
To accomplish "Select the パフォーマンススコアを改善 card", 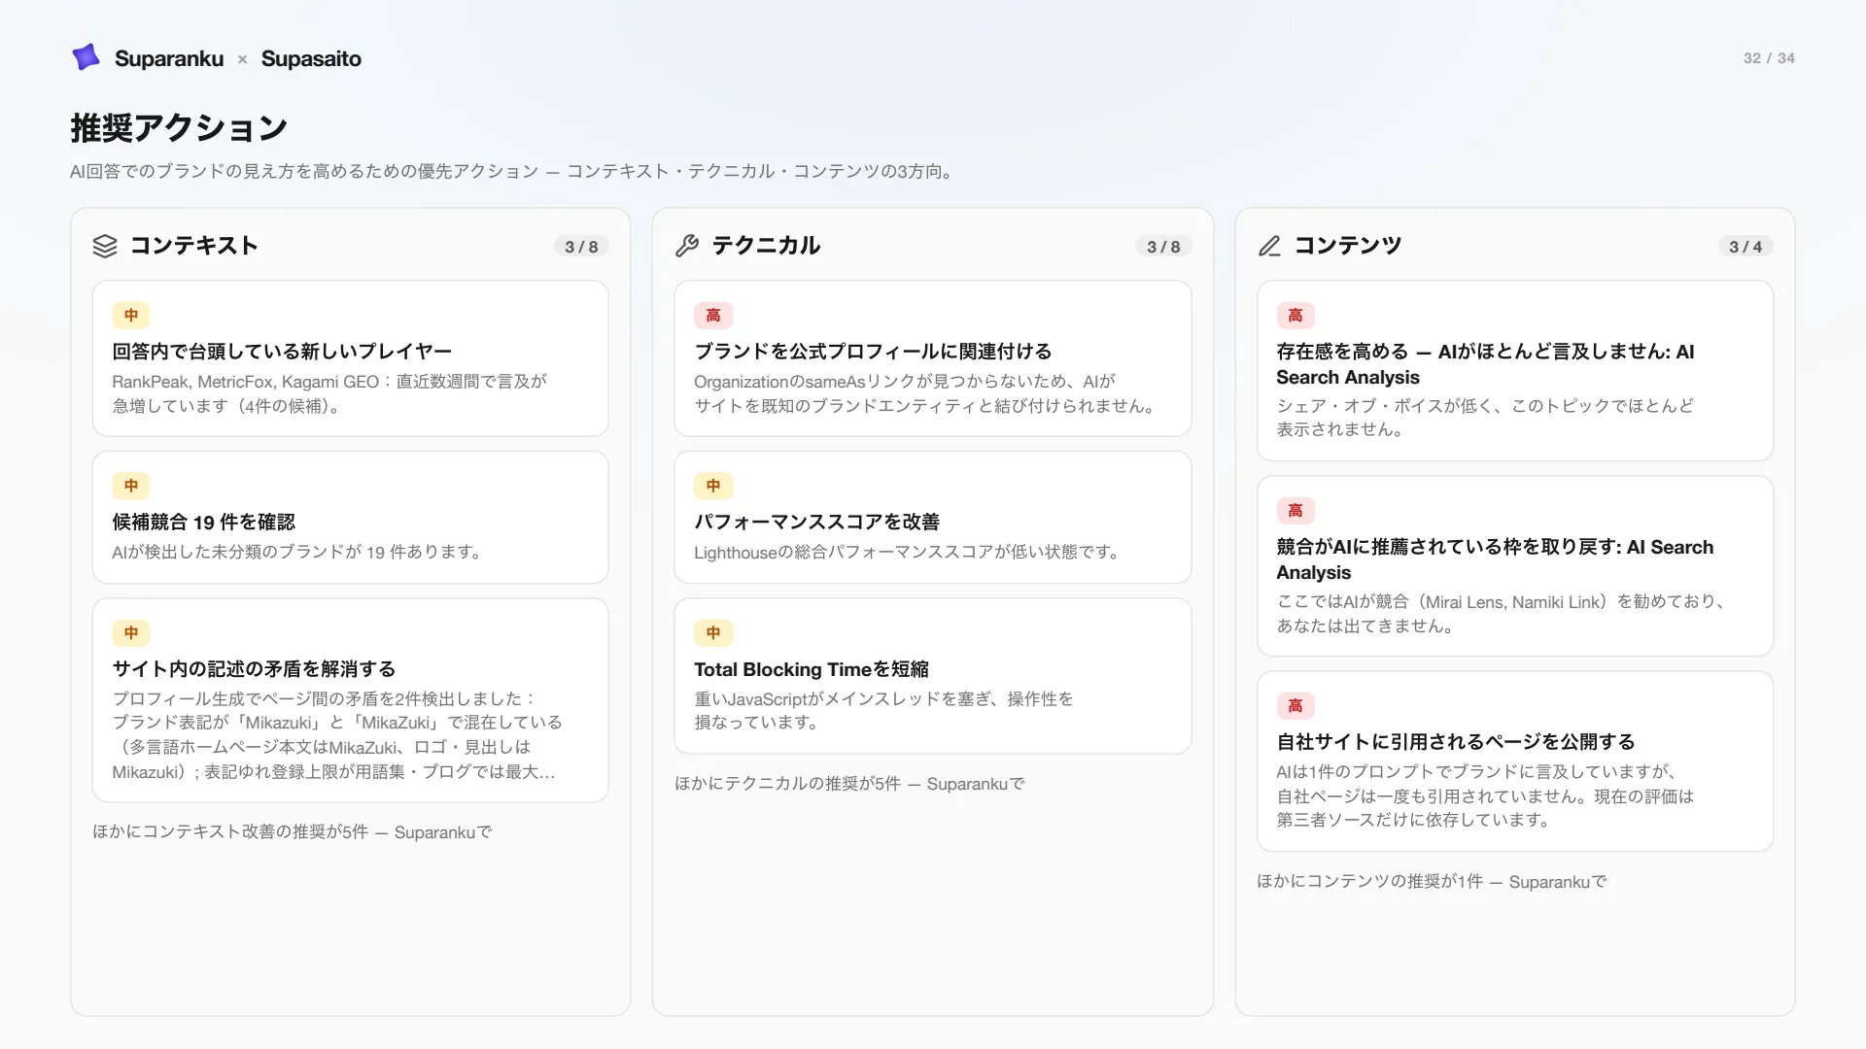I will (x=932, y=517).
